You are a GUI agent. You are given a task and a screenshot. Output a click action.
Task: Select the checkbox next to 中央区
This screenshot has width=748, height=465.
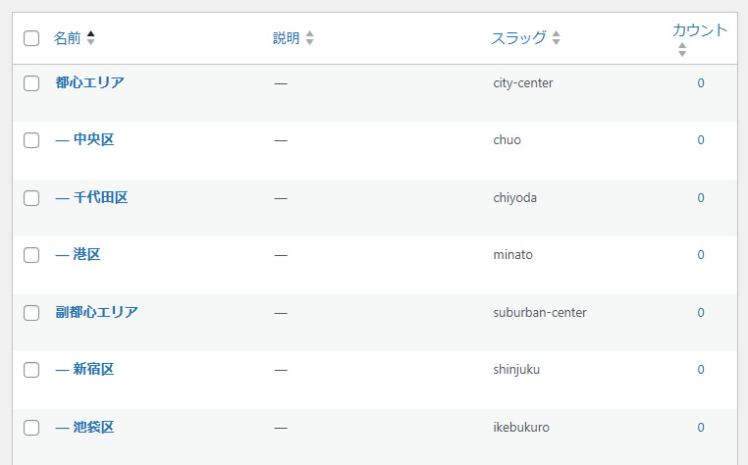[31, 140]
